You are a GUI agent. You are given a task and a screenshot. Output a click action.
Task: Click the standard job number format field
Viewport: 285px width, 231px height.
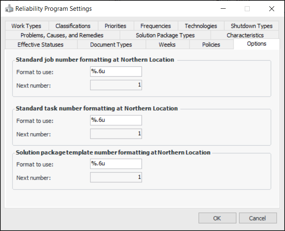(x=116, y=72)
